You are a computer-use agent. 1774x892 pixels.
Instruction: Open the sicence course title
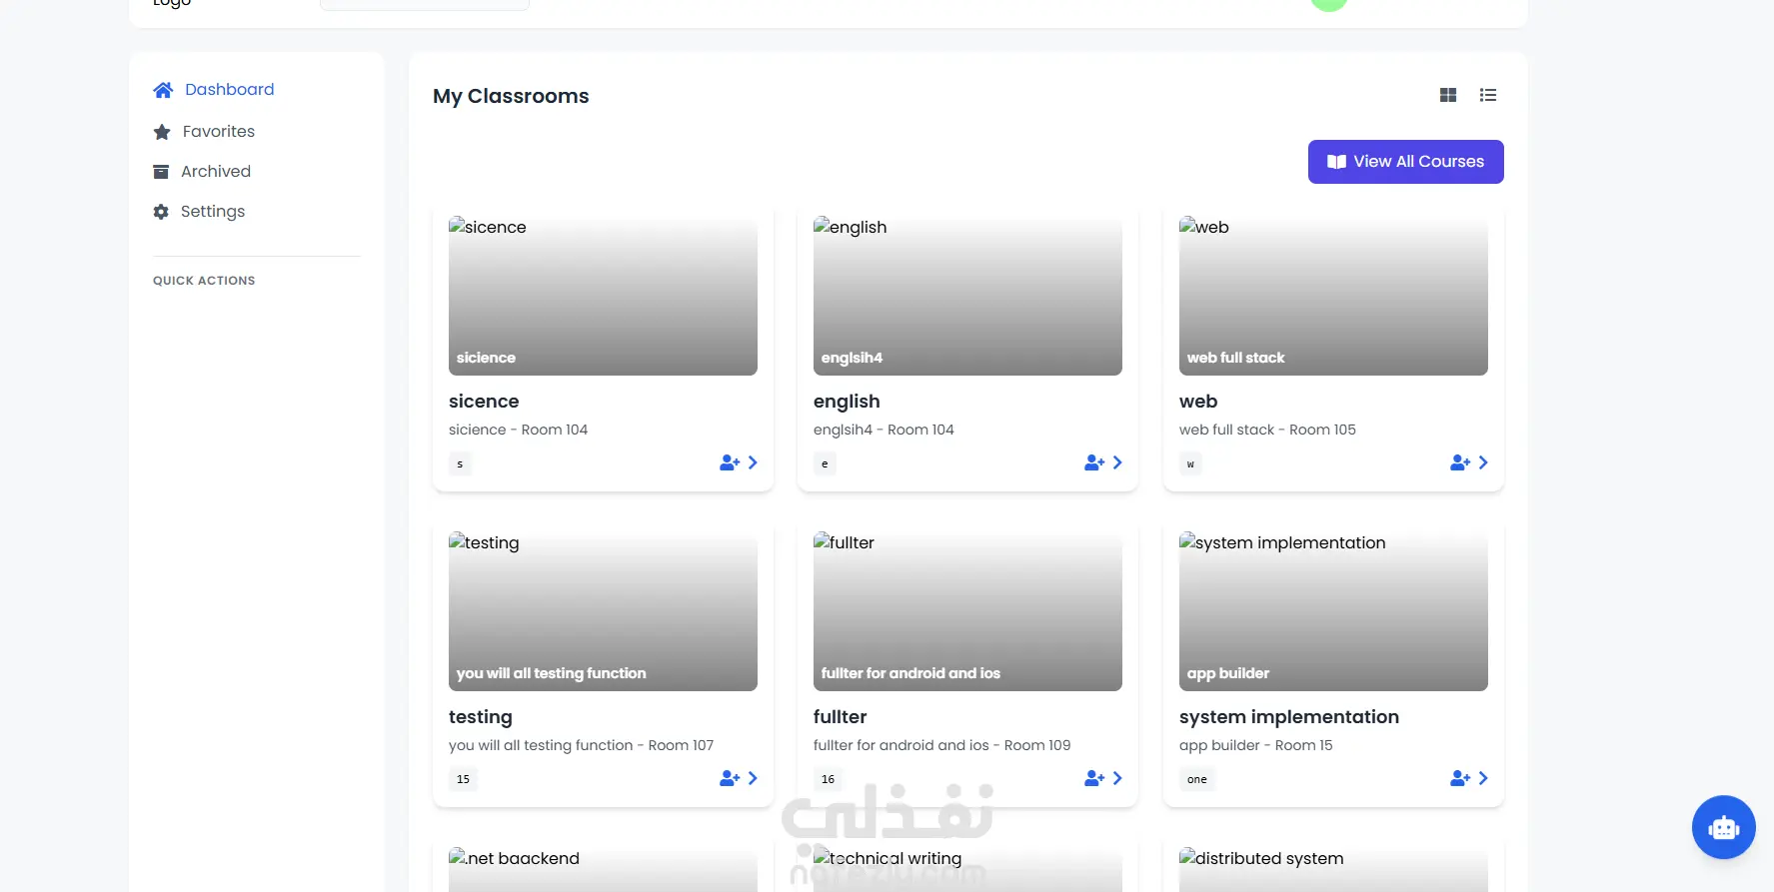[x=484, y=402]
